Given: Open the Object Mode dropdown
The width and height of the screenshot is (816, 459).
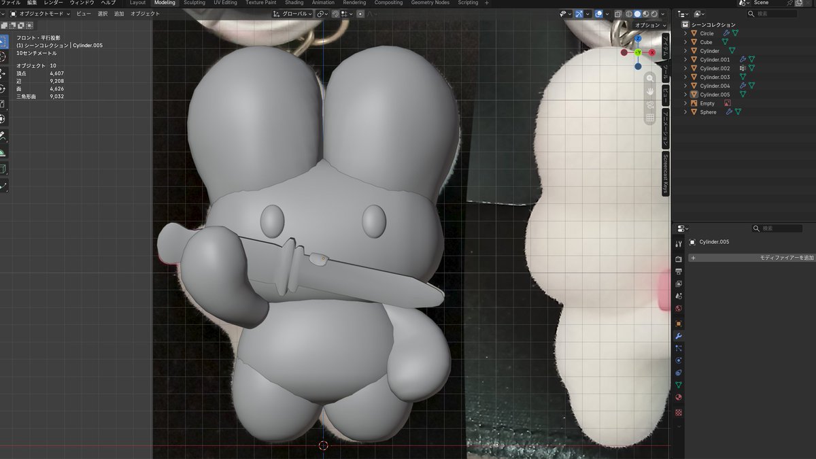Looking at the screenshot, I should [x=40, y=14].
